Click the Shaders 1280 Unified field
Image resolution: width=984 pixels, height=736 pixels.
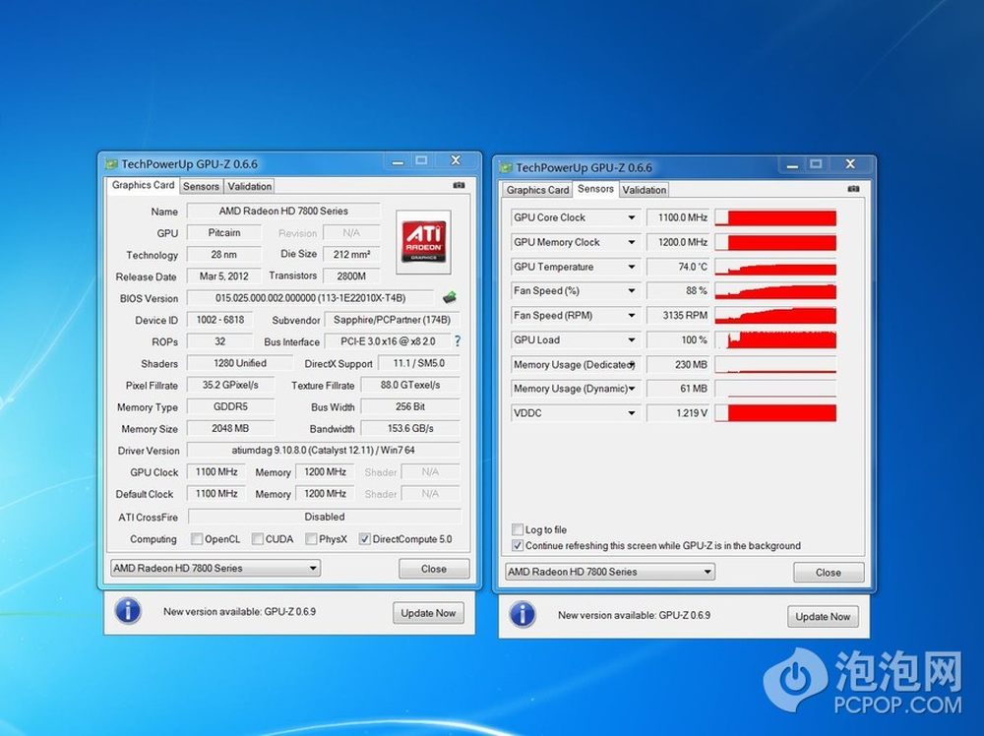click(240, 363)
